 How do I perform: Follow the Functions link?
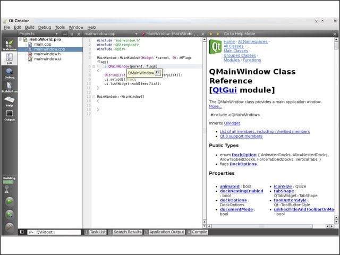tap(252, 60)
